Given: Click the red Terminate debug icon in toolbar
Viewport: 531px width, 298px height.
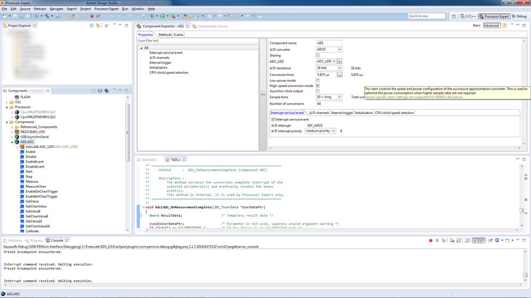Looking at the screenshot, I should (x=92, y=16).
